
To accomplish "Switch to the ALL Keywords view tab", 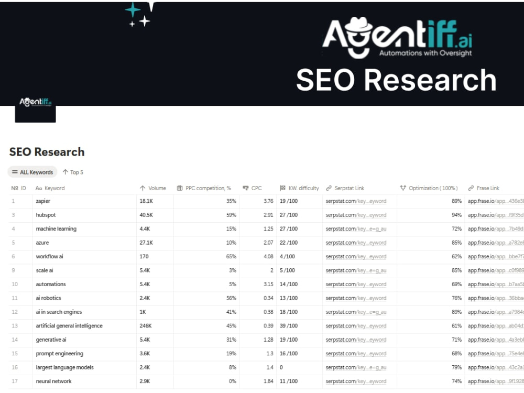I will [32, 172].
